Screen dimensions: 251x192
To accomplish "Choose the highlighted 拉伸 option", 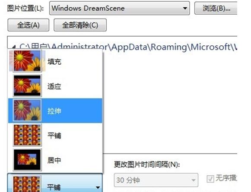I will [x=55, y=110].
